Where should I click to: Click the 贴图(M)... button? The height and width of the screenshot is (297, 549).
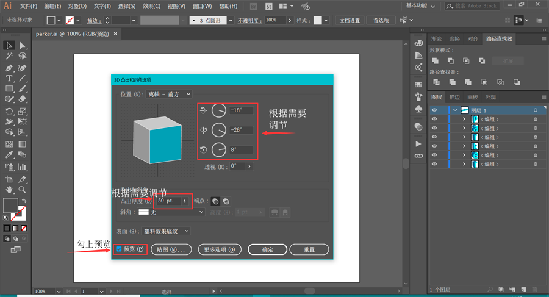171,249
